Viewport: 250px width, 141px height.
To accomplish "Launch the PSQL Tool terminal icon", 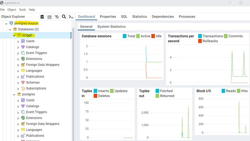I will pyautogui.click(x=71, y=17).
